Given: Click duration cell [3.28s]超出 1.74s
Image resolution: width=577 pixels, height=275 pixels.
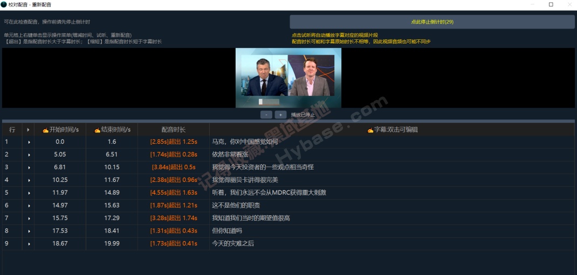Looking at the screenshot, I should click(174, 218).
